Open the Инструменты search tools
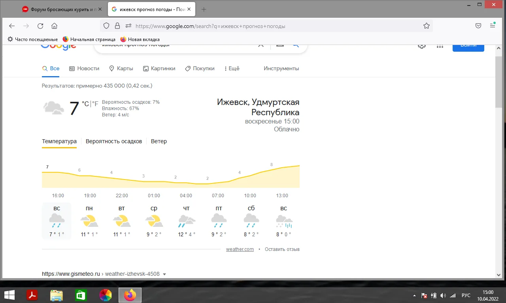The width and height of the screenshot is (506, 303). tap(281, 68)
